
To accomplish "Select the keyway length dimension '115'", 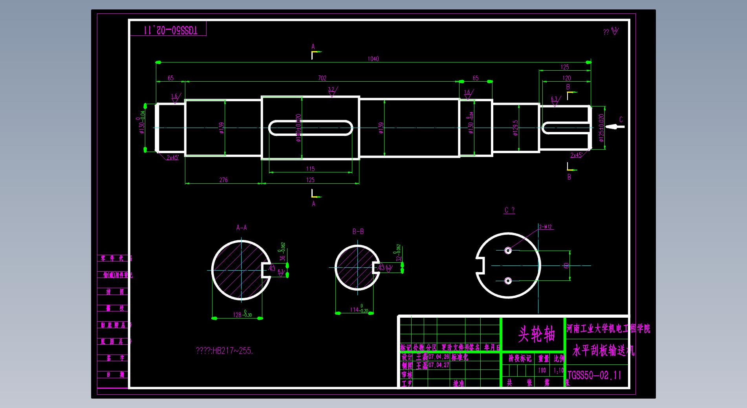I will tap(310, 169).
